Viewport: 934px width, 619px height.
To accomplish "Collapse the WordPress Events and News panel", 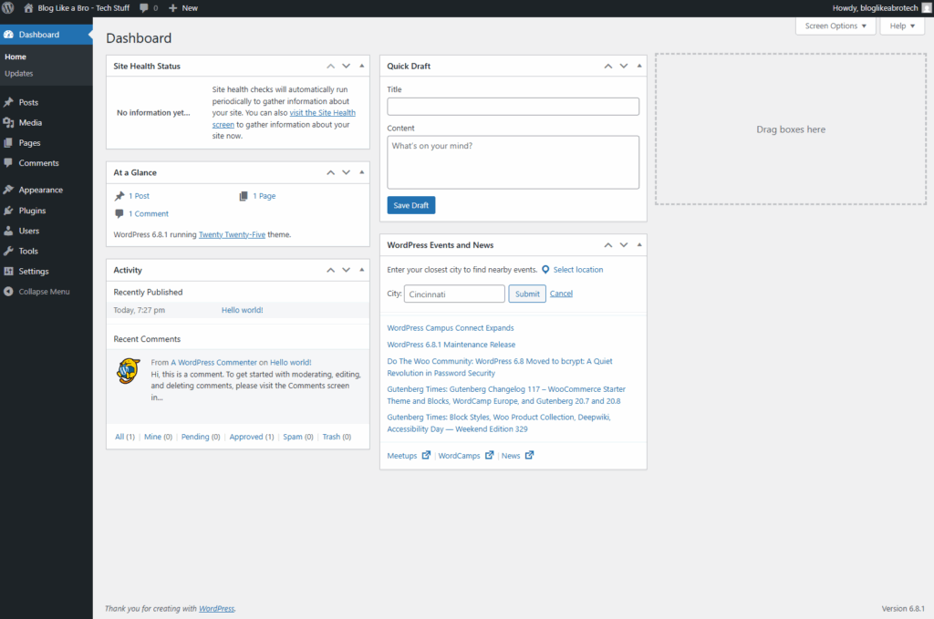I will pos(639,245).
